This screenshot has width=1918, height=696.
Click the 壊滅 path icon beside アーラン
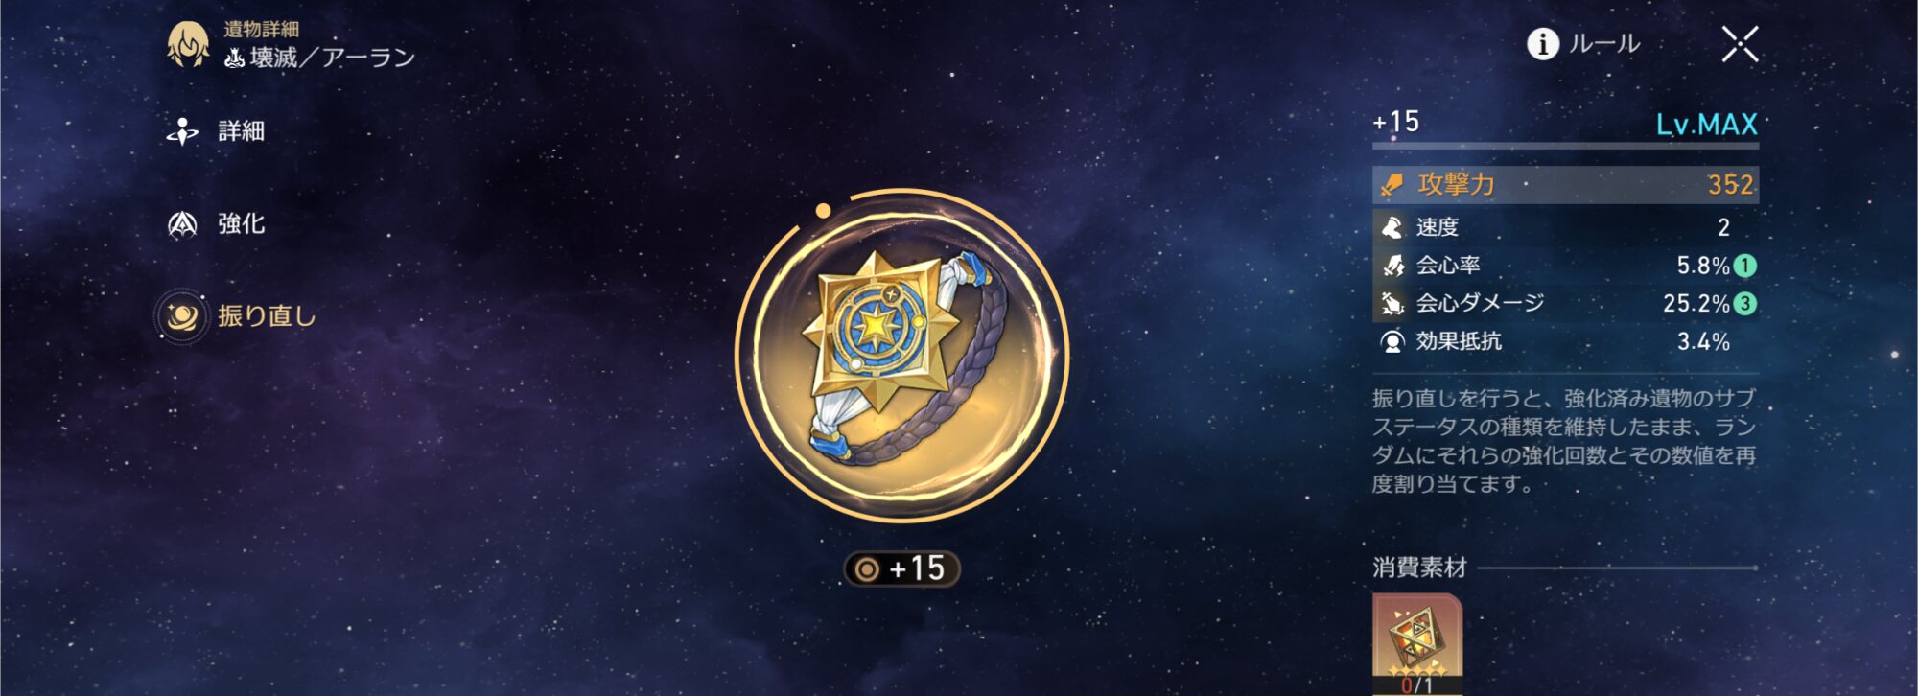click(x=234, y=58)
